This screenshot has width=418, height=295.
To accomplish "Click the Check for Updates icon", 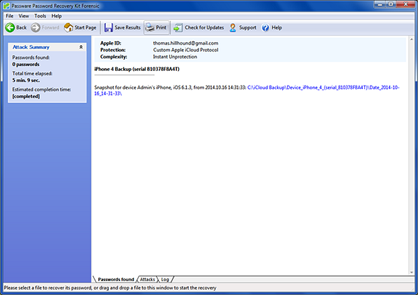I will [x=178, y=27].
